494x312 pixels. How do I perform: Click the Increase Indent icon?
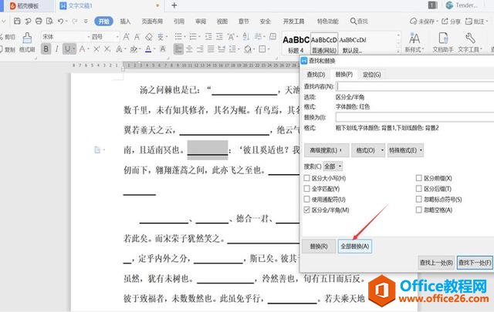click(x=219, y=37)
